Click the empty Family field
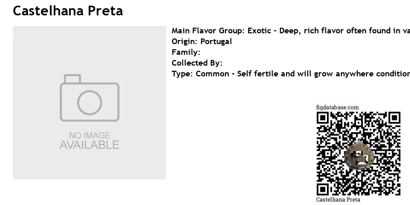The width and height of the screenshot is (410, 205). tap(186, 52)
